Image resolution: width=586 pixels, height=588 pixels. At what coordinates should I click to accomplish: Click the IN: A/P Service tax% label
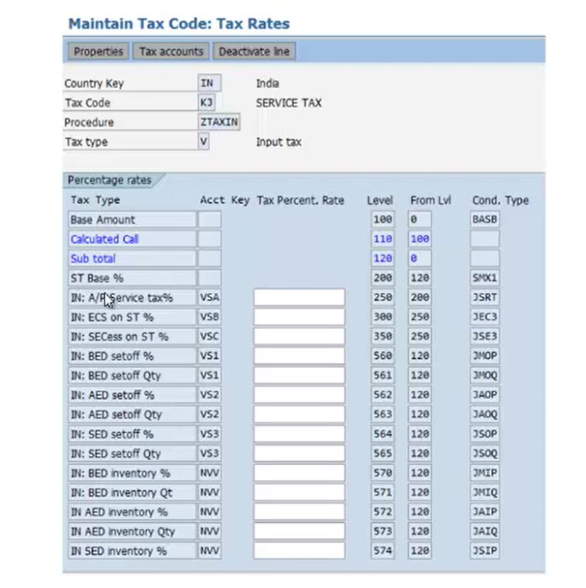tap(132, 297)
